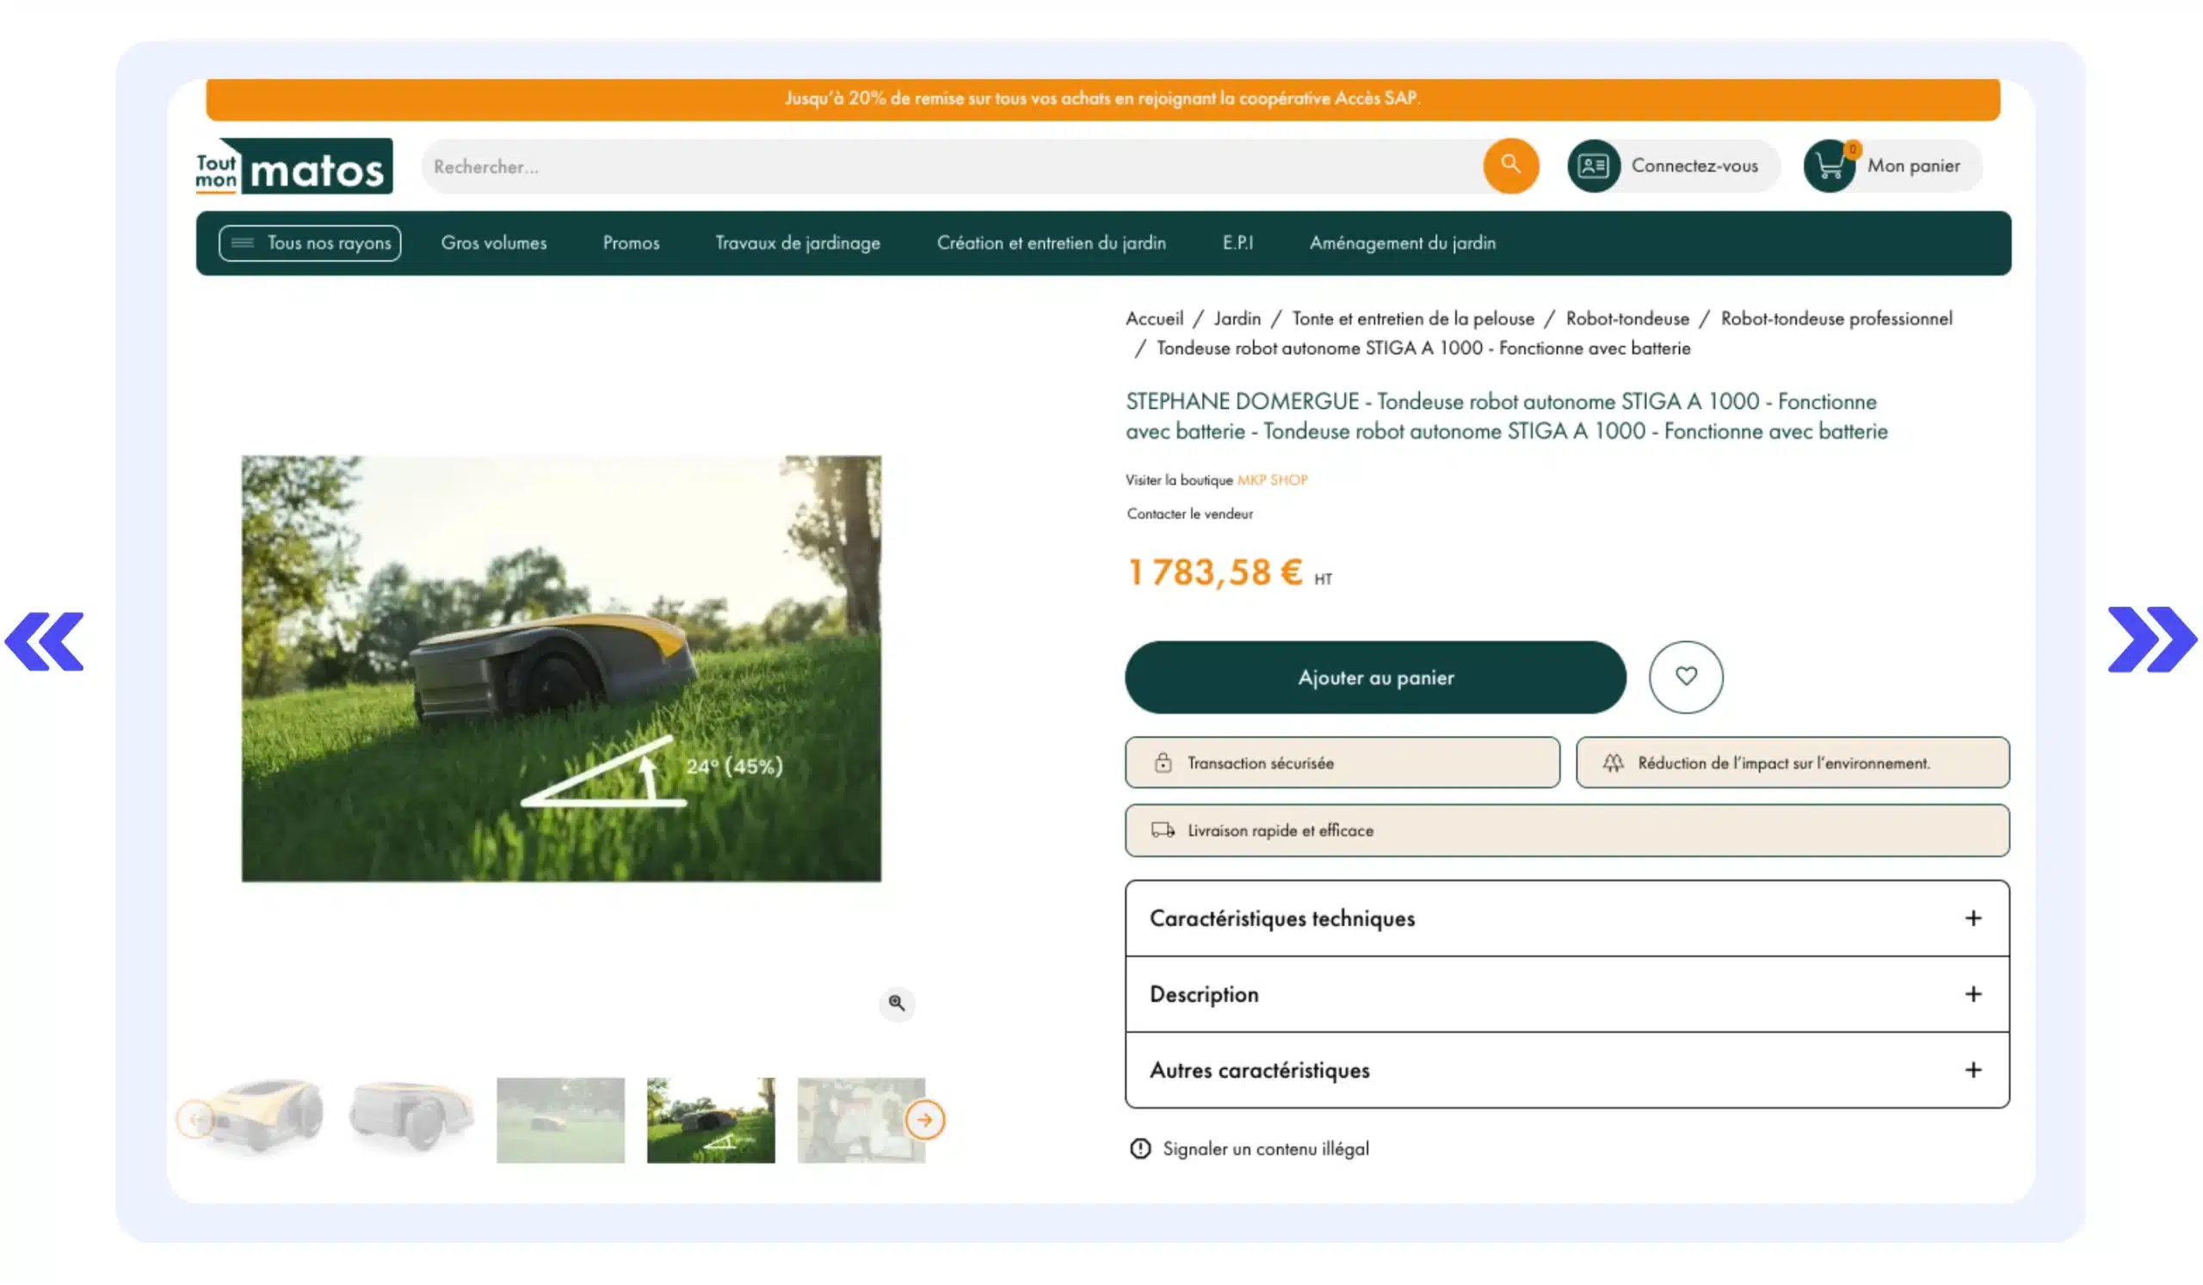Click Signaler un contenu illégal link
The image size is (2203, 1285).
tap(1265, 1148)
